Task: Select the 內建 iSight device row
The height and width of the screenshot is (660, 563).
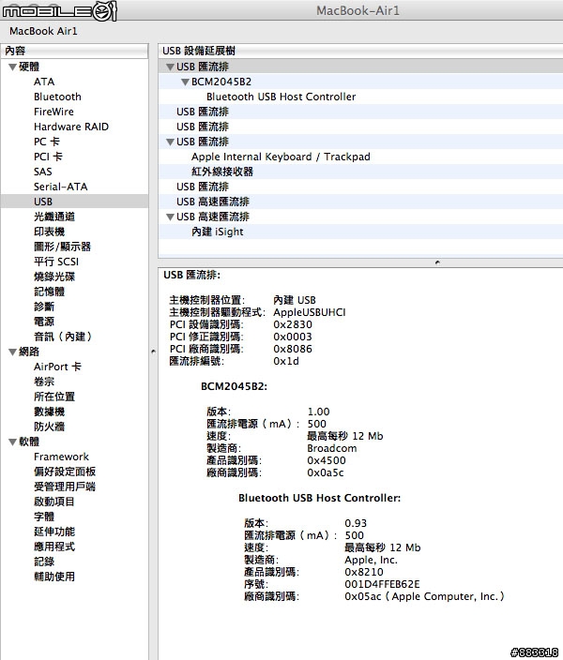Action: point(360,232)
